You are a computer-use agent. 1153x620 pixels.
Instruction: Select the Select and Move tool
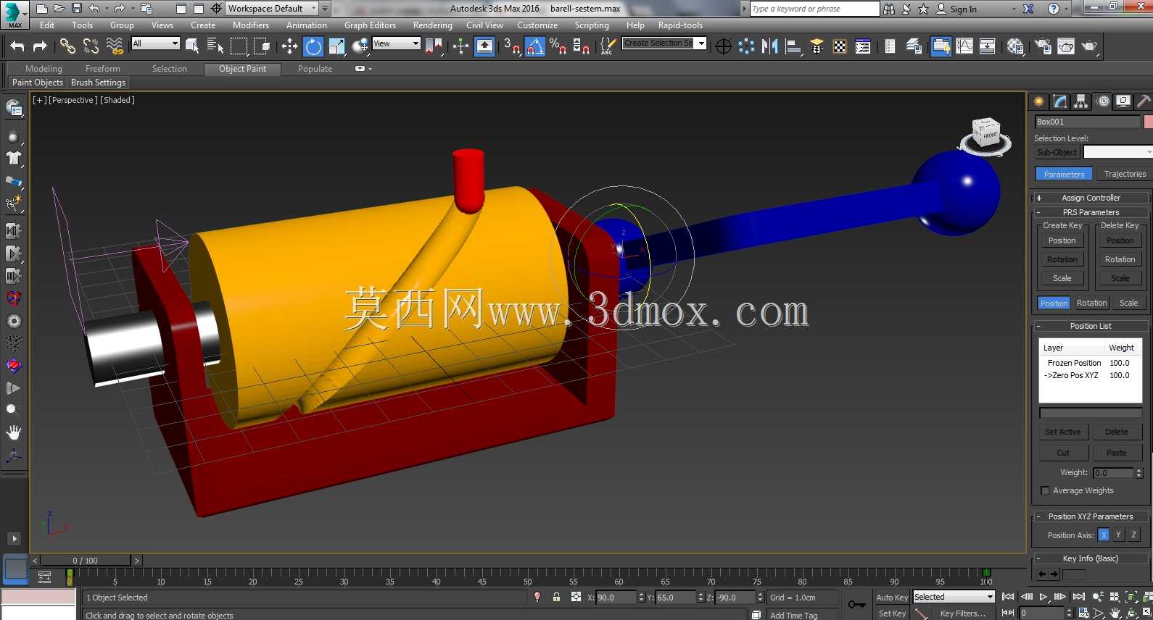point(289,46)
